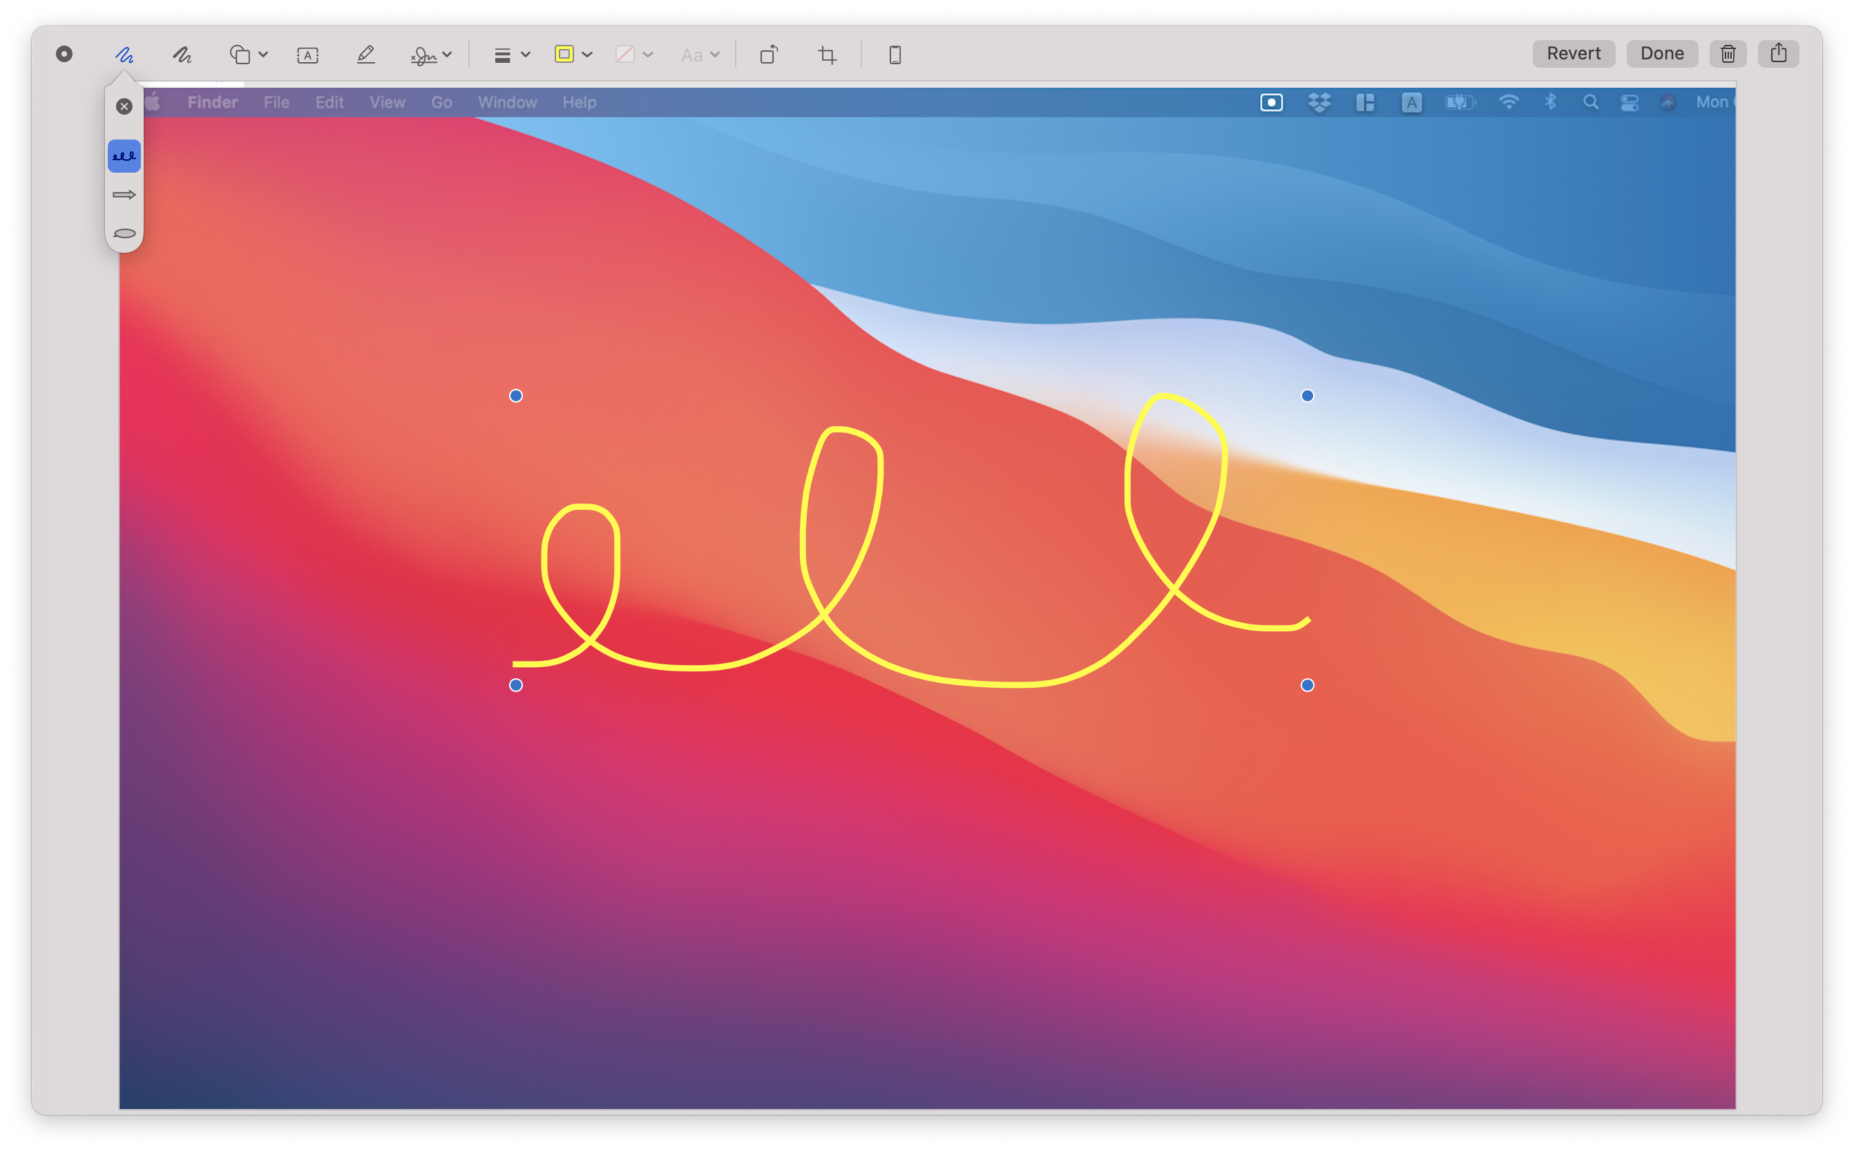The height and width of the screenshot is (1152, 1854).
Task: Click the Apple logo in screenshot
Action: [153, 102]
